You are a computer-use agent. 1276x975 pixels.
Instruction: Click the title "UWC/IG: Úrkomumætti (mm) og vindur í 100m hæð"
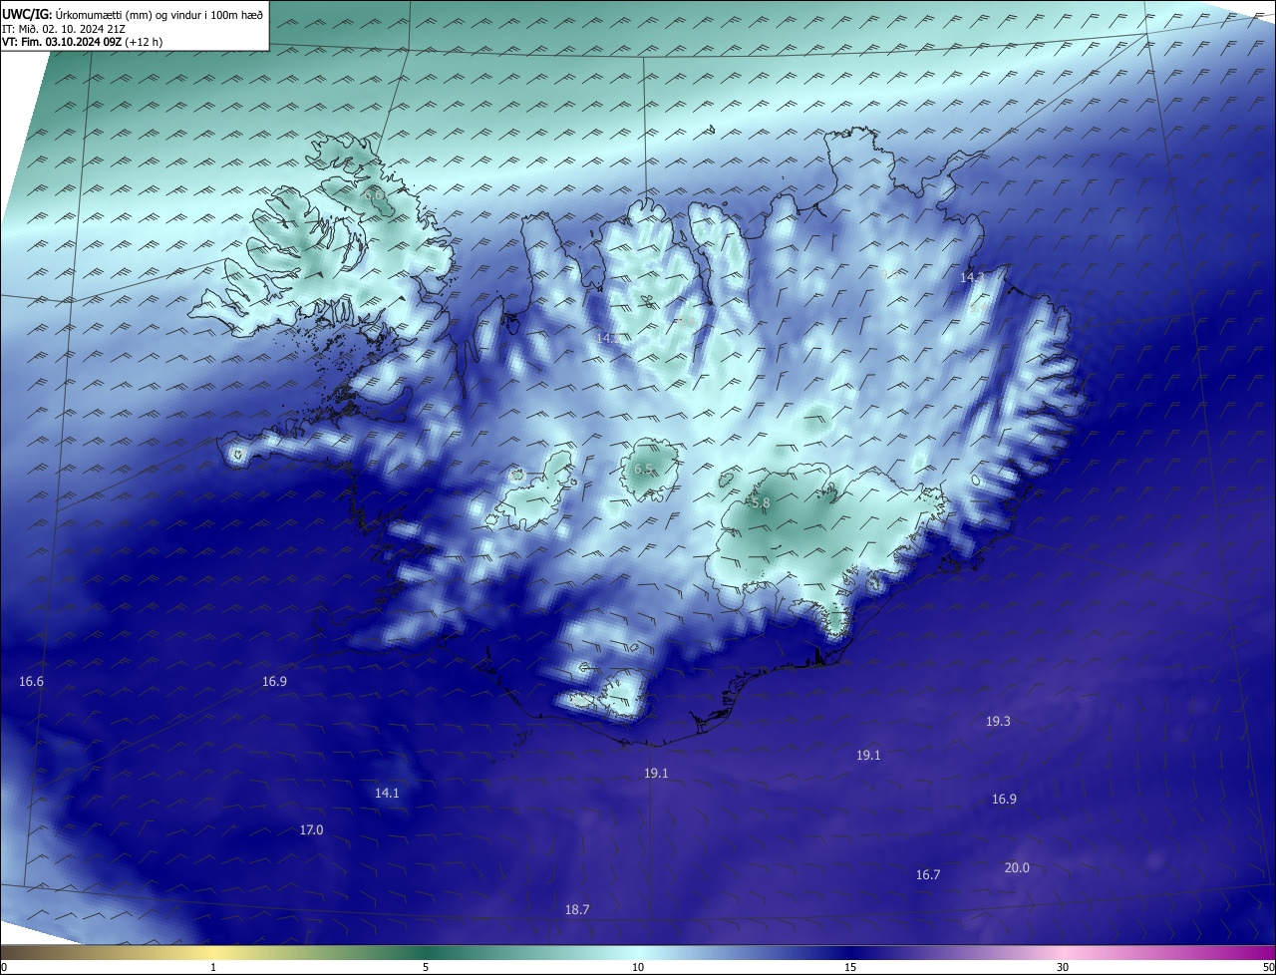(x=133, y=14)
